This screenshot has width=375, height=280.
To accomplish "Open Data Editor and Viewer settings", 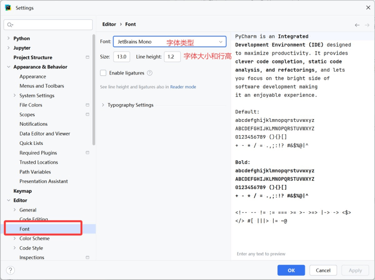I will [45, 134].
